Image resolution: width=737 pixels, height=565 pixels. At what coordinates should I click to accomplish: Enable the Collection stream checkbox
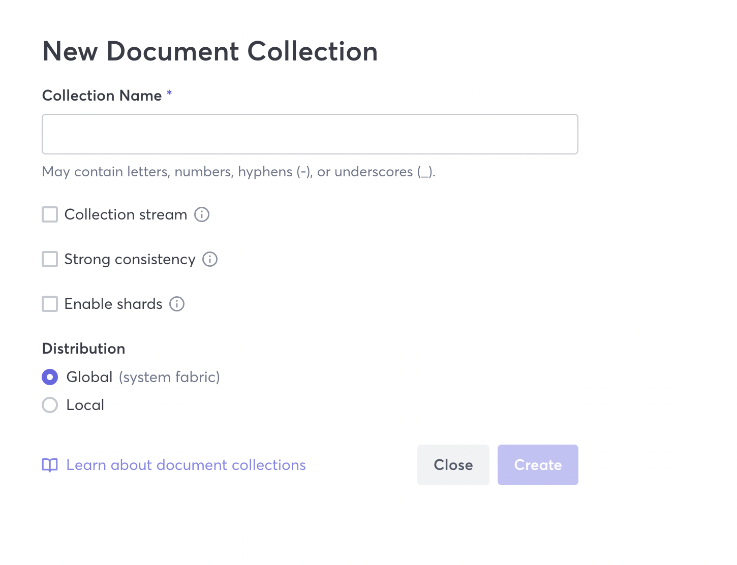(49, 214)
